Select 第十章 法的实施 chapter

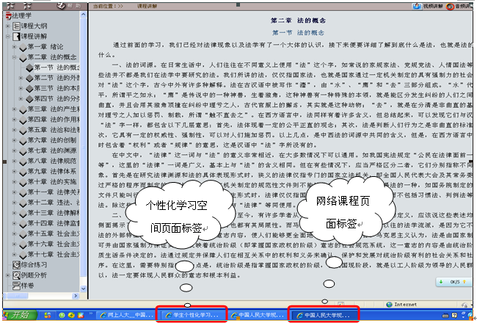(x=51, y=181)
